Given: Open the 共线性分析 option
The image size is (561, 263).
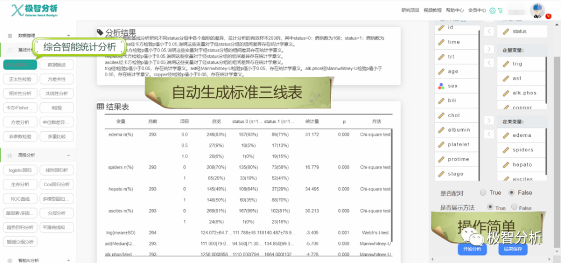Looking at the screenshot, I should pyautogui.click(x=57, y=94).
